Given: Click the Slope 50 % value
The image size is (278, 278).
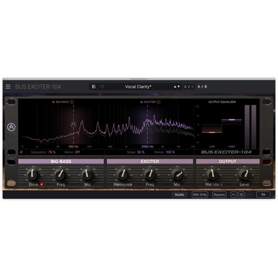Looking at the screenshot, I should (140, 152).
